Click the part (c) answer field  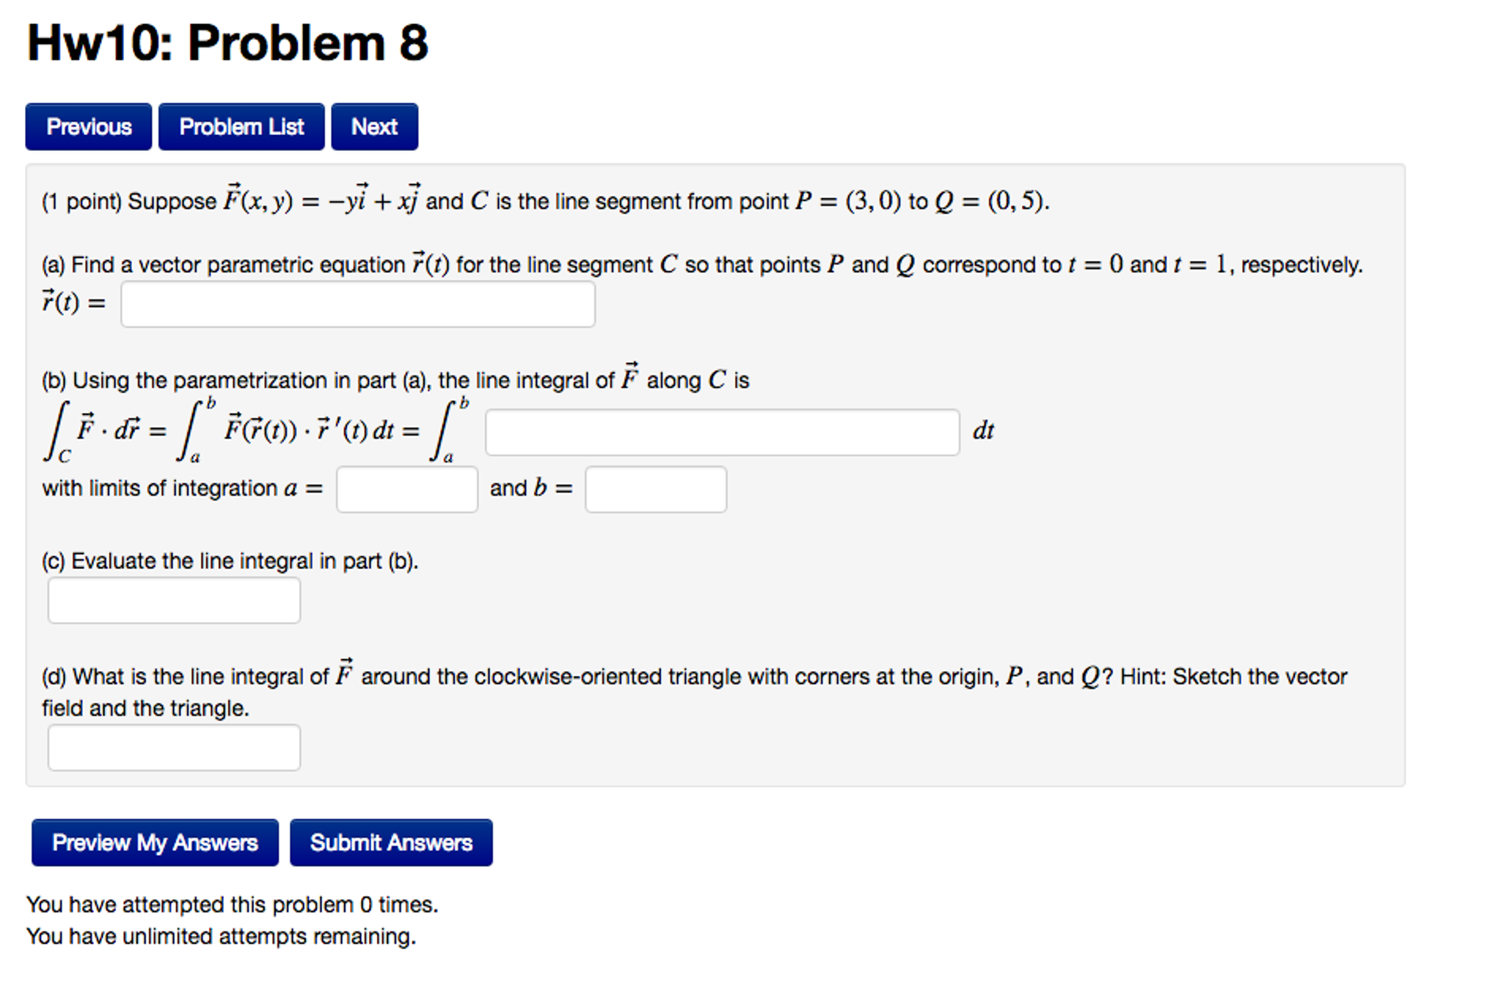click(174, 601)
